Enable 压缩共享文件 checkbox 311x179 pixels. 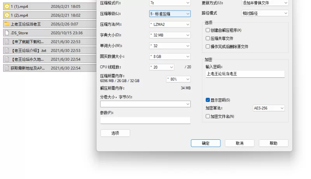pos(208,38)
